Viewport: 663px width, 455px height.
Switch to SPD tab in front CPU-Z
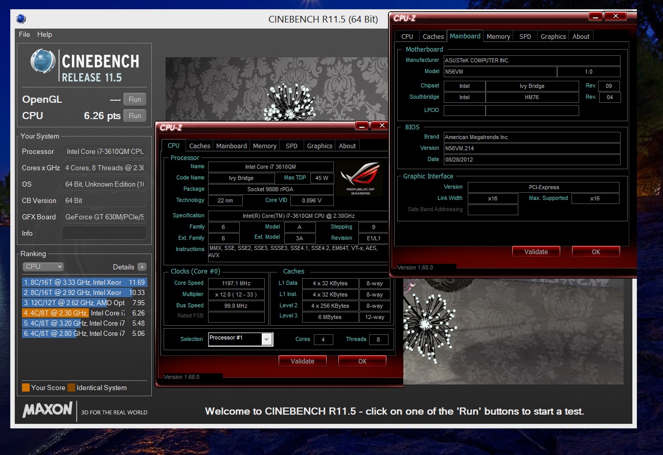291,146
